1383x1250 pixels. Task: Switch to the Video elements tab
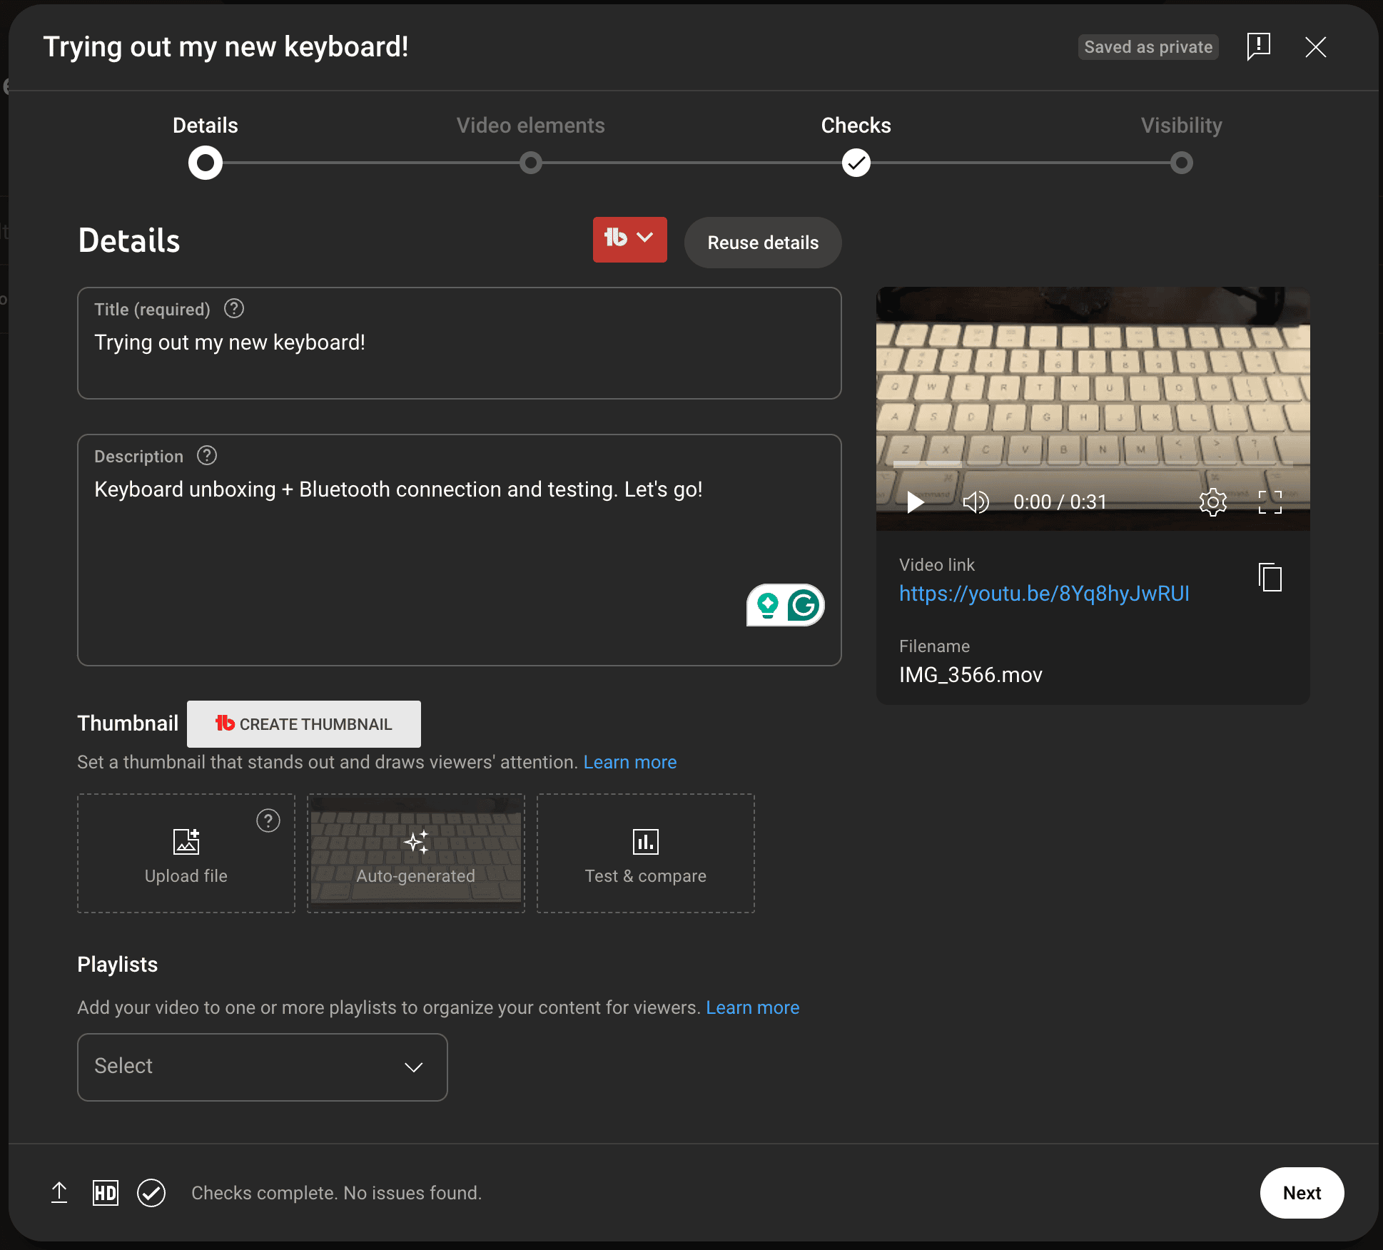click(x=530, y=126)
